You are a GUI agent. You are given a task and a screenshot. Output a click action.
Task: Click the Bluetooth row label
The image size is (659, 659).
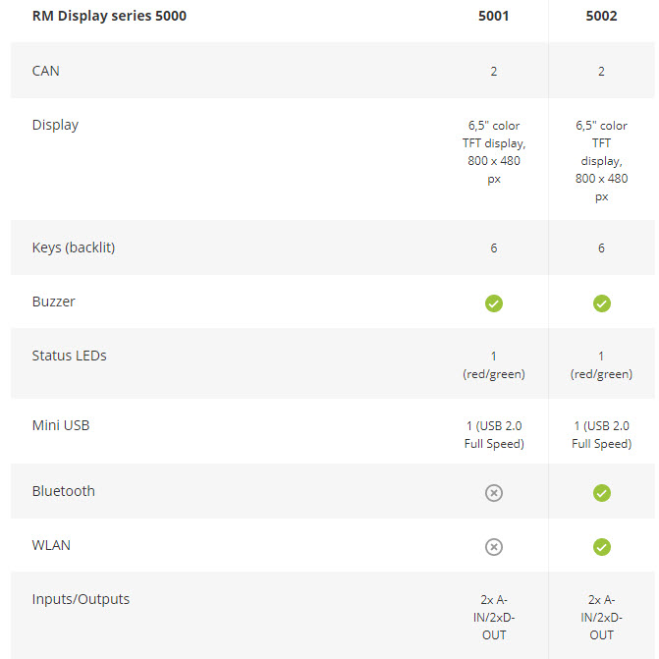(64, 491)
